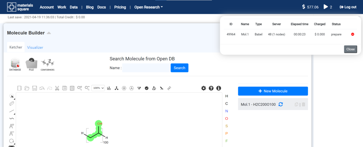Click the molecule Name search field
Viewport: 363px width, 147px height.
[x=146, y=68]
